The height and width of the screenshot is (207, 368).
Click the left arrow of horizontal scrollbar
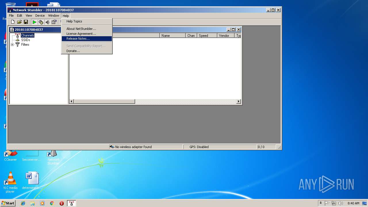(x=72, y=101)
